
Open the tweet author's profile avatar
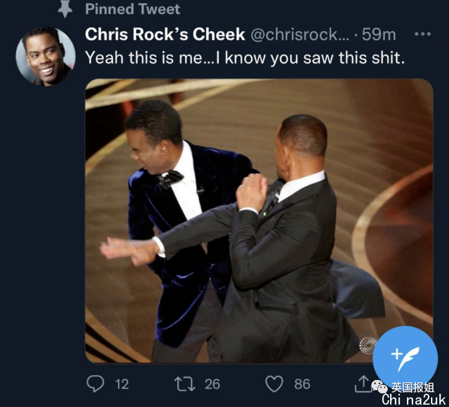coord(45,56)
